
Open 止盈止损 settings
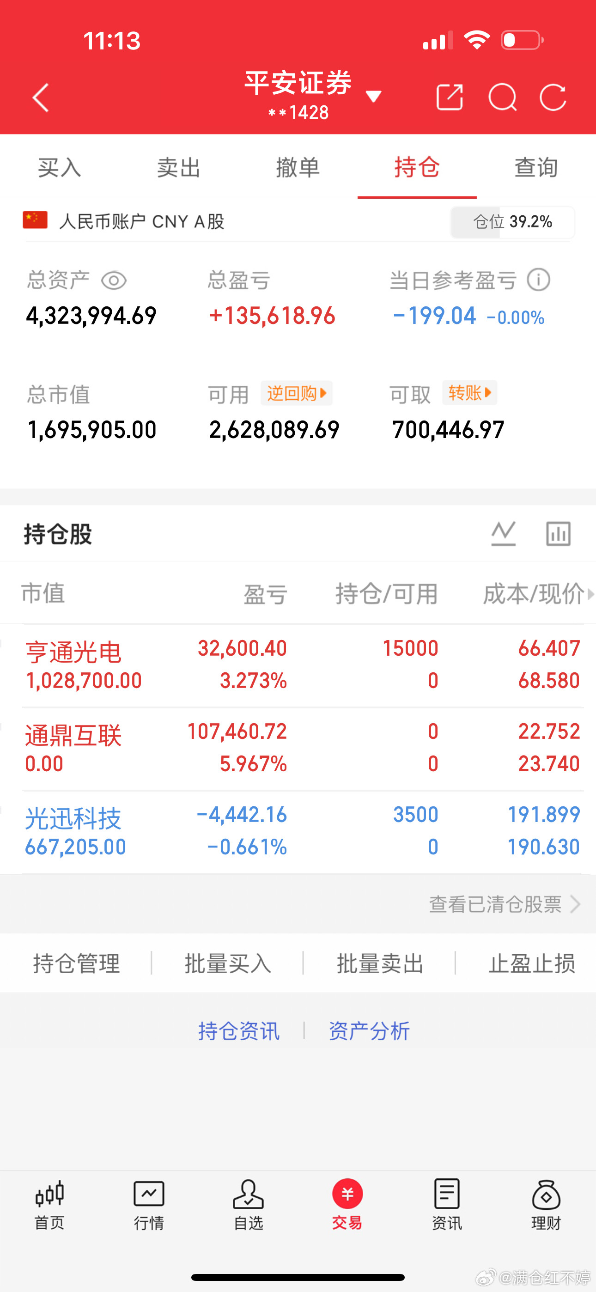[x=532, y=963]
